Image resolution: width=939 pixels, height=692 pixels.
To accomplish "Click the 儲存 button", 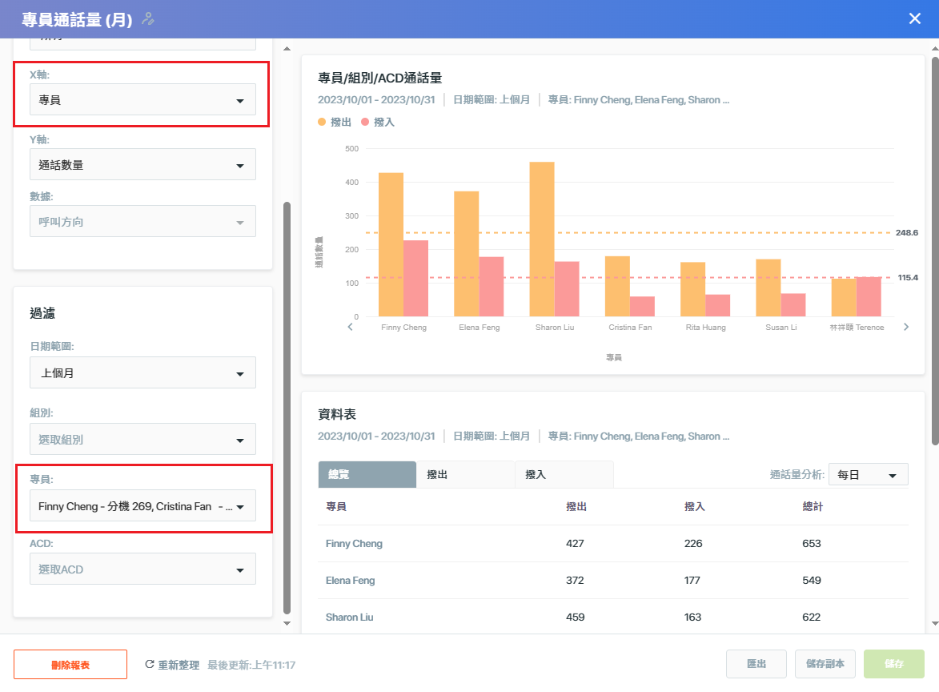I will point(894,664).
